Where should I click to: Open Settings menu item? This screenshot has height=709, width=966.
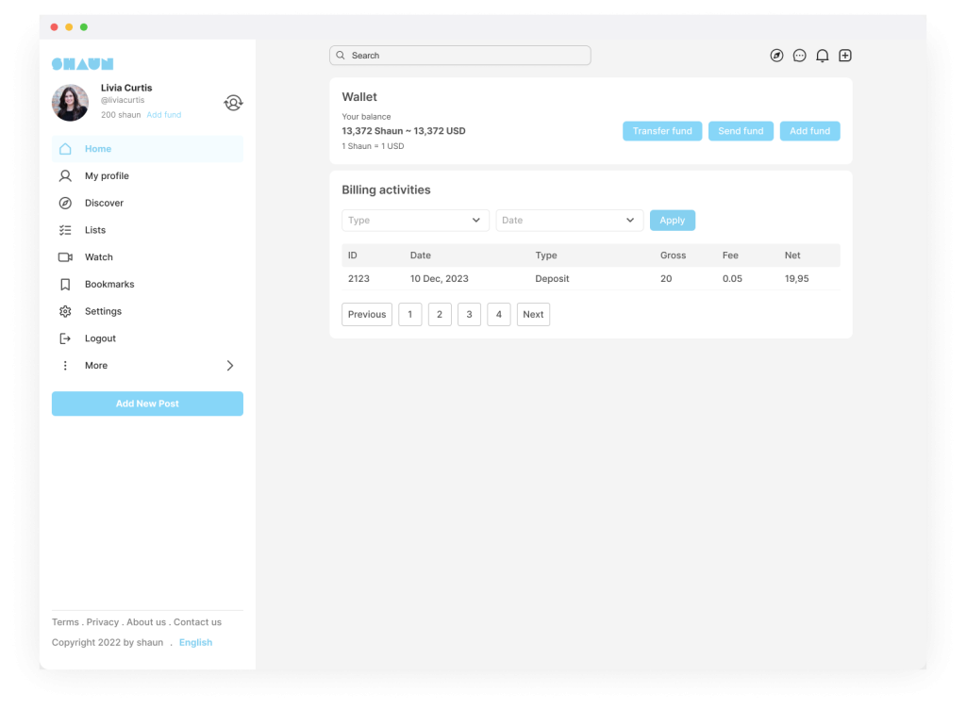147,311
